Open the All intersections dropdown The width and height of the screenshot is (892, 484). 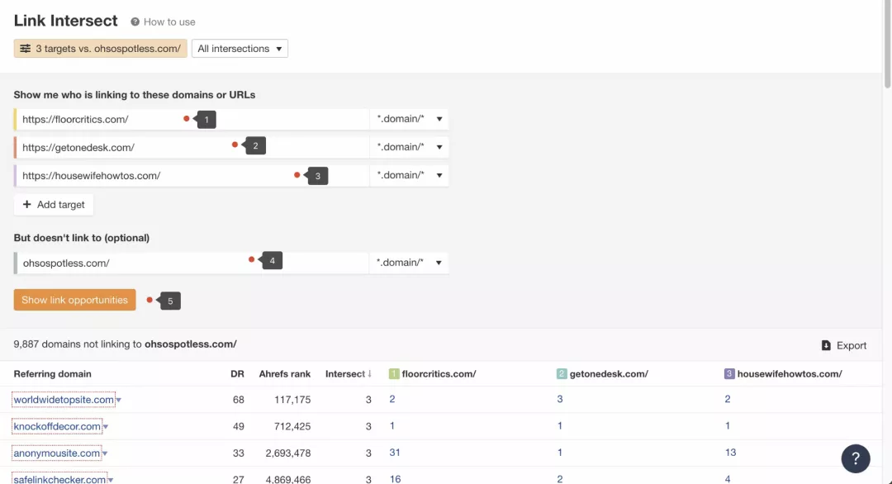[x=240, y=49]
